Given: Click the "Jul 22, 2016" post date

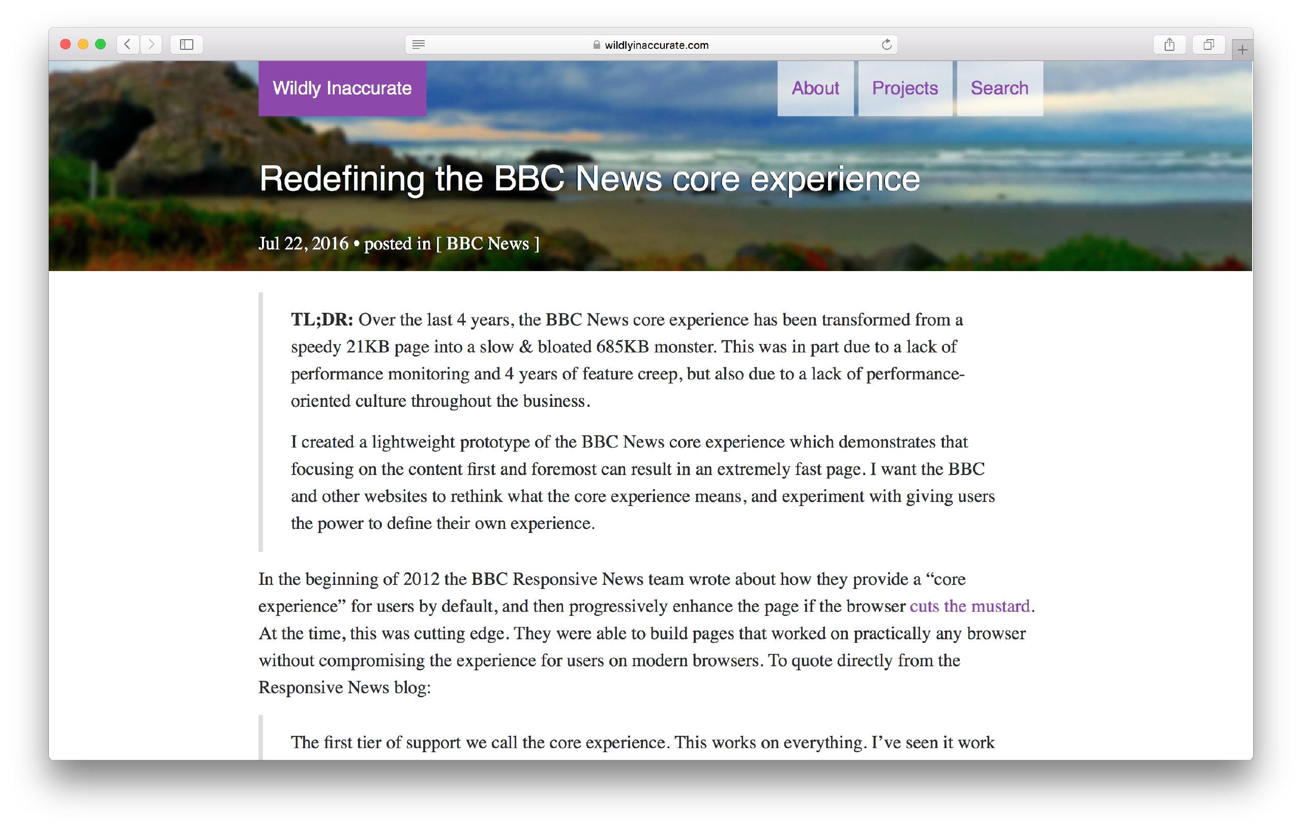Looking at the screenshot, I should (x=303, y=244).
